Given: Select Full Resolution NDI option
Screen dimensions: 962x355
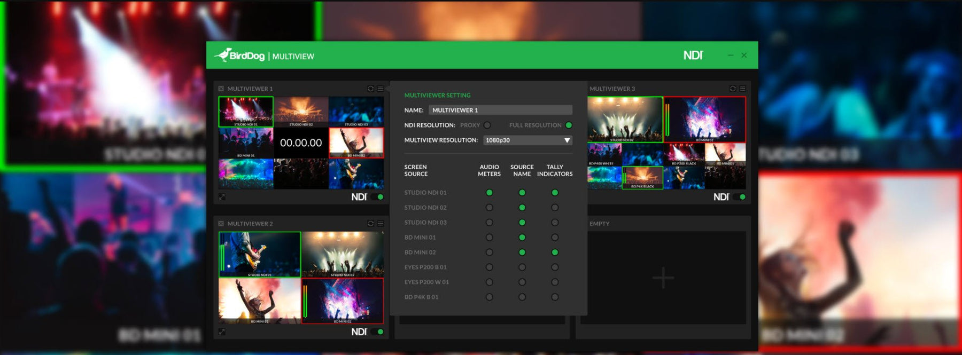Looking at the screenshot, I should coord(569,125).
